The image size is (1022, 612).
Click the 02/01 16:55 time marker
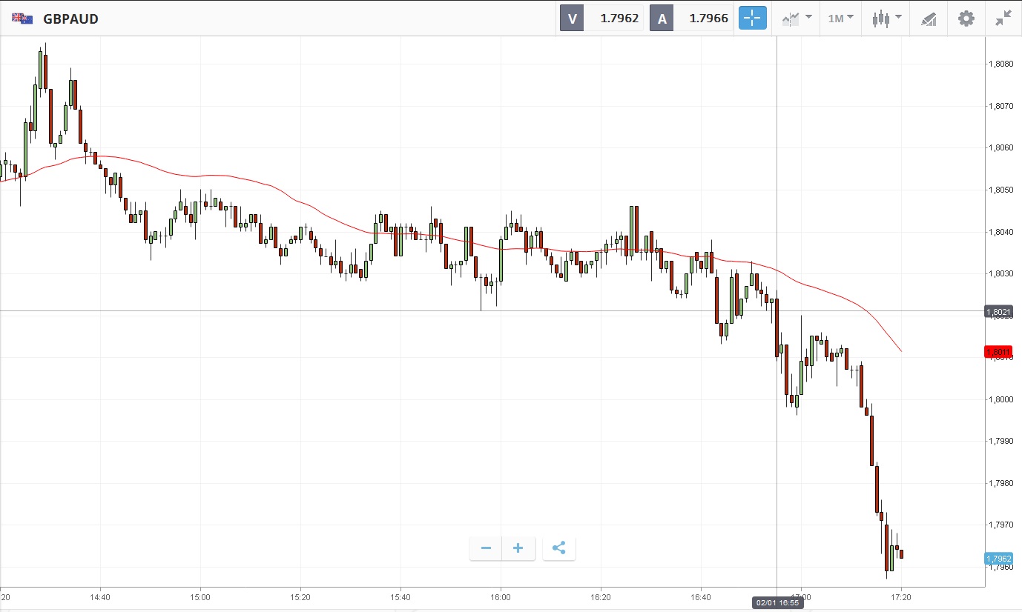click(x=777, y=603)
